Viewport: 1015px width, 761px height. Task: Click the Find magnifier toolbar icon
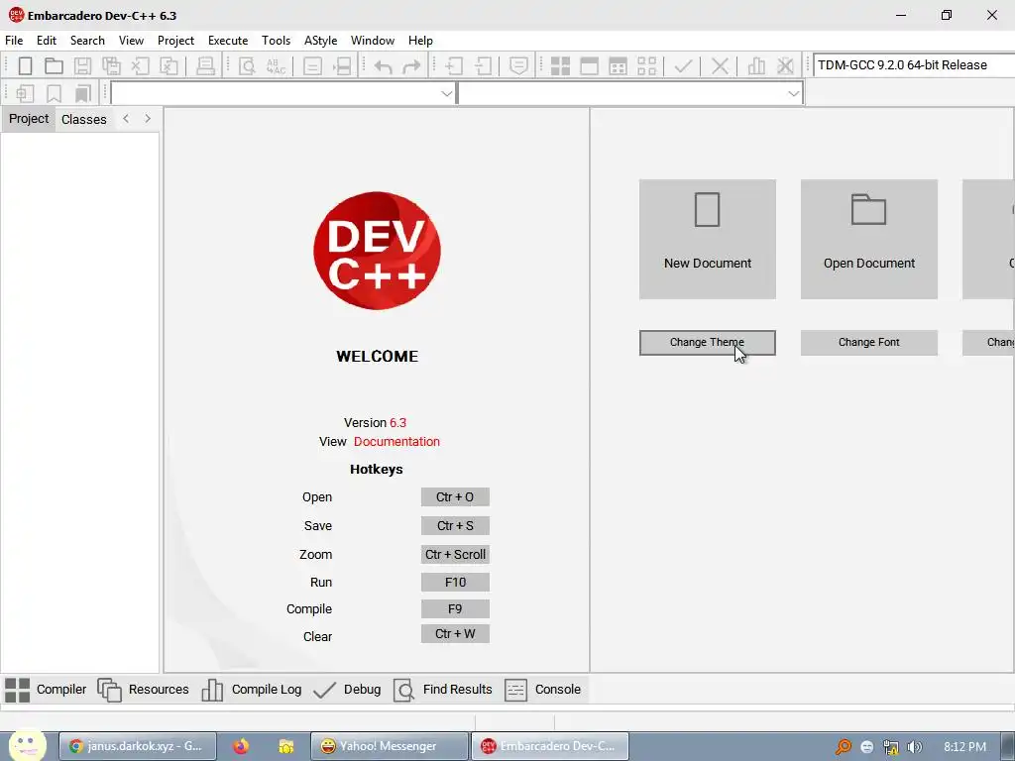pyautogui.click(x=247, y=66)
